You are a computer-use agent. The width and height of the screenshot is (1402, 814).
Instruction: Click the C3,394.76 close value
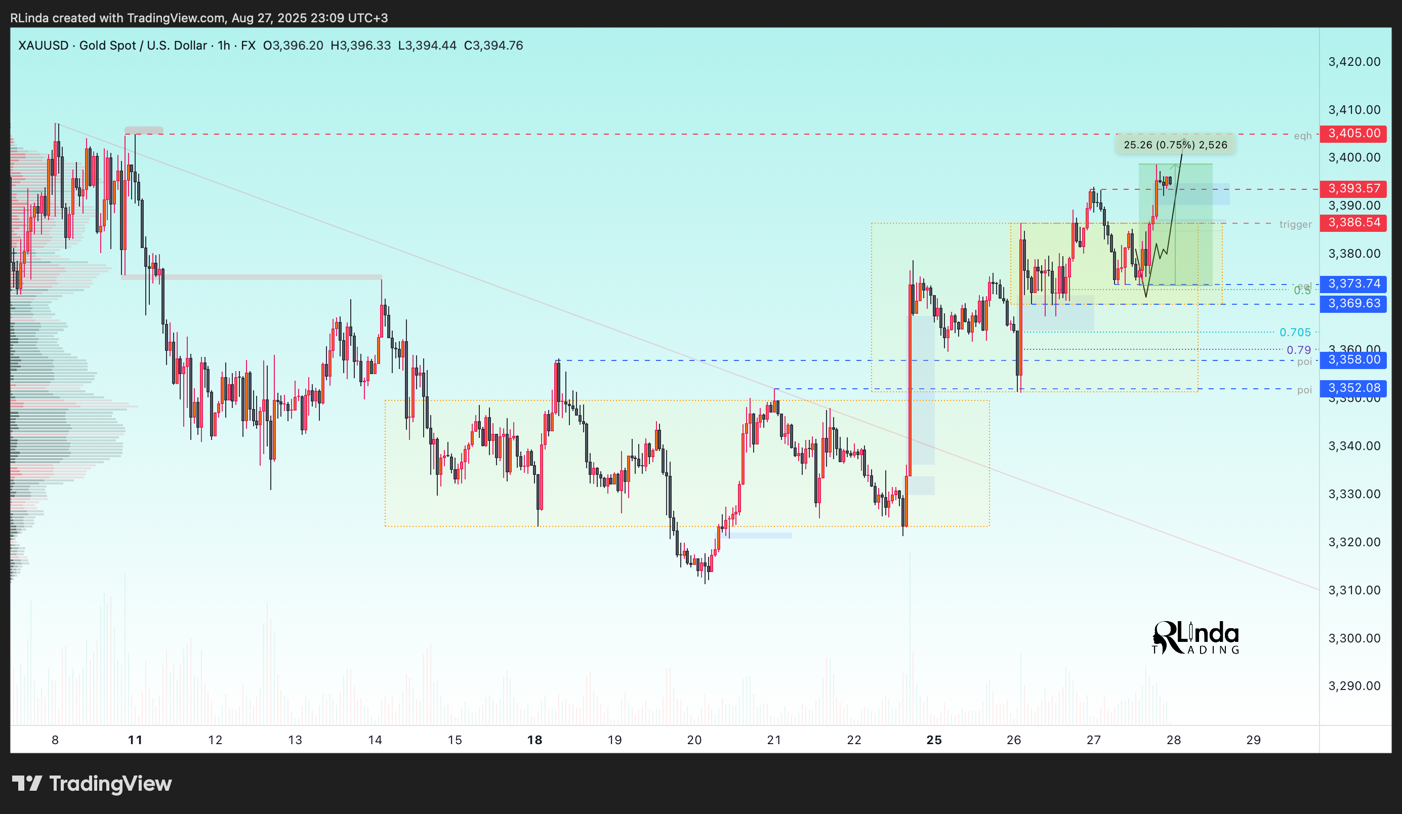click(493, 46)
